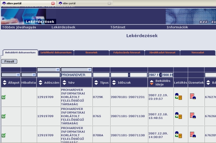Expand the dropdown above the Név filter field

click(76, 70)
